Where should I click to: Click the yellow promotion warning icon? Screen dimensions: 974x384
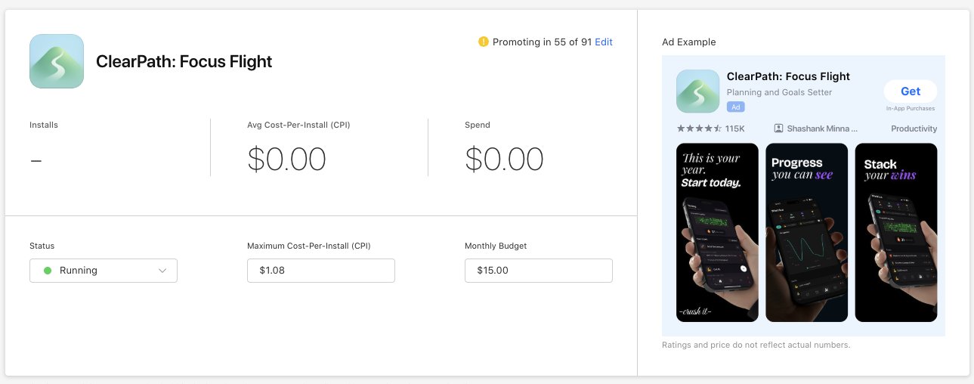(x=484, y=42)
